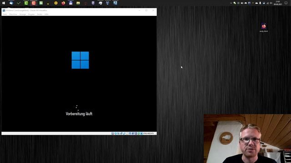Click the STRG-RECHTS host key label

(x=148, y=134)
